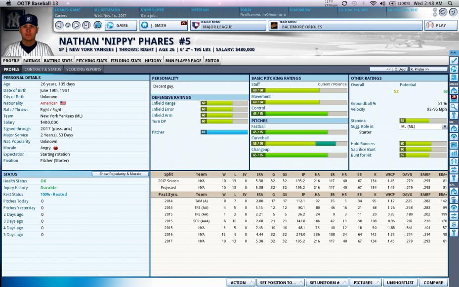Open the ML statistics bar chart icon
Screen dimensions: 459x287
click(454, 153)
